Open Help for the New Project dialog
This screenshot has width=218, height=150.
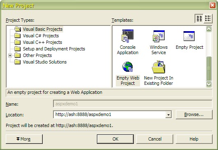click(x=194, y=139)
